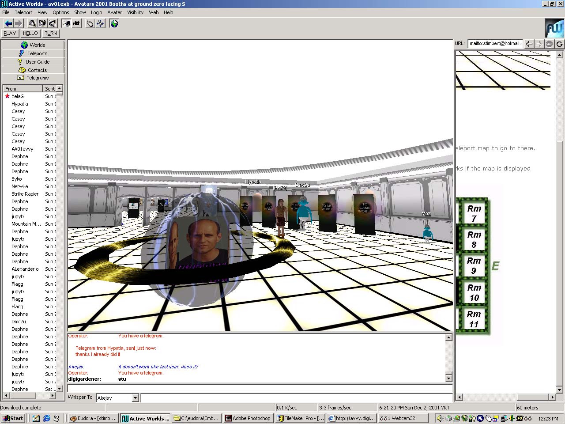The height and width of the screenshot is (424, 565).
Task: Open the Contacts tab
Action: pyautogui.click(x=33, y=70)
